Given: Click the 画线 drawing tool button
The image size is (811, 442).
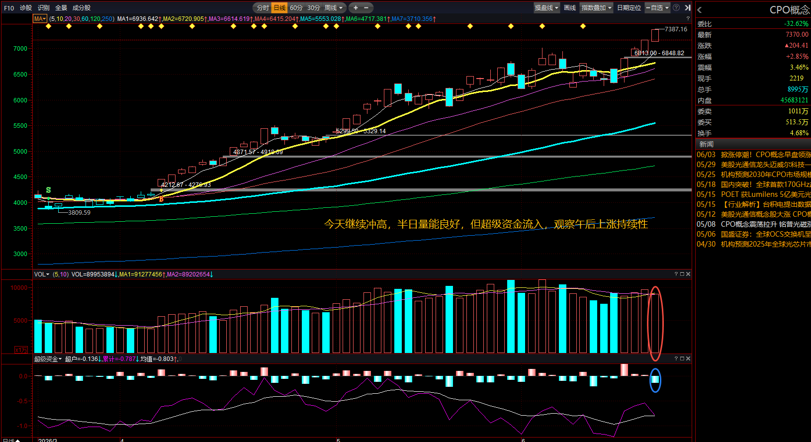Looking at the screenshot, I should (x=570, y=7).
